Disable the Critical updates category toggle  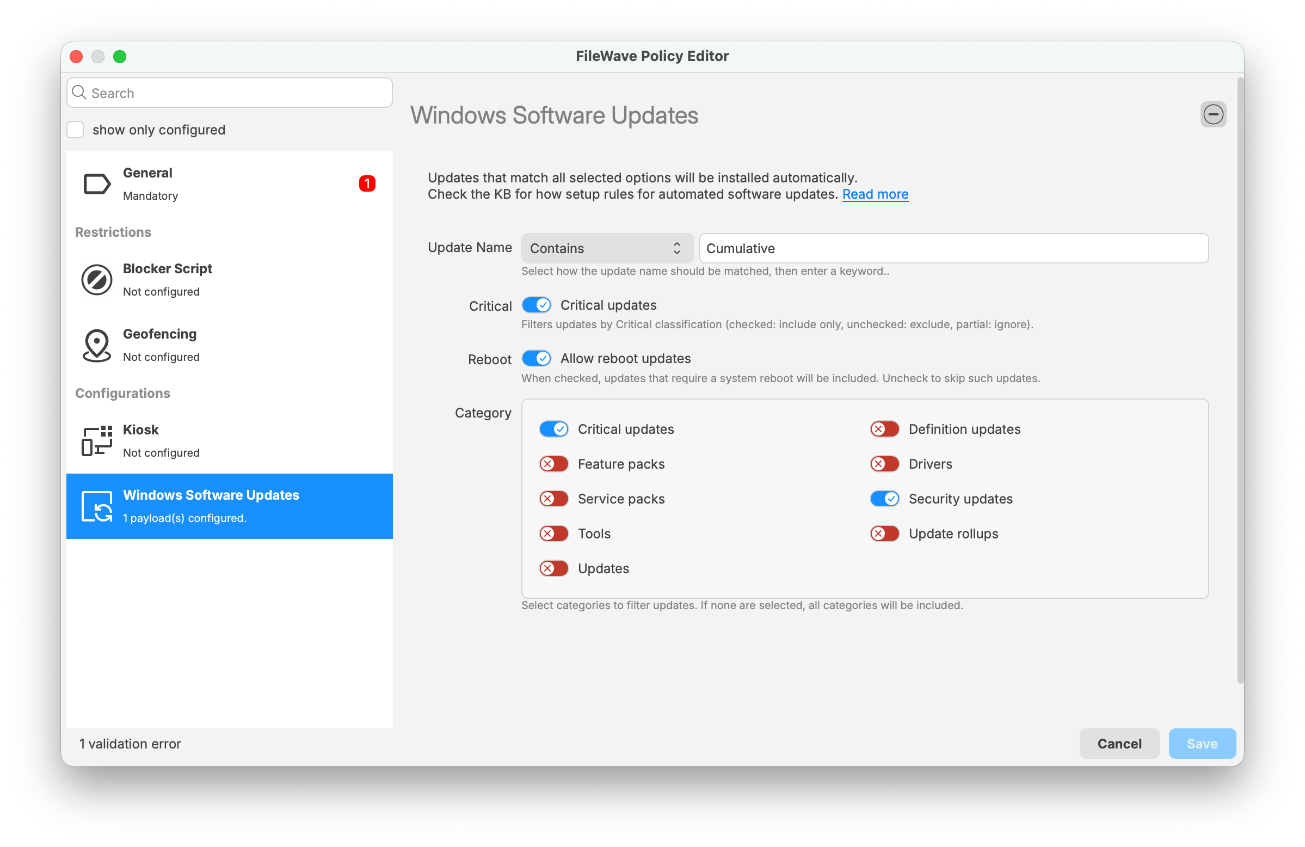pos(554,429)
